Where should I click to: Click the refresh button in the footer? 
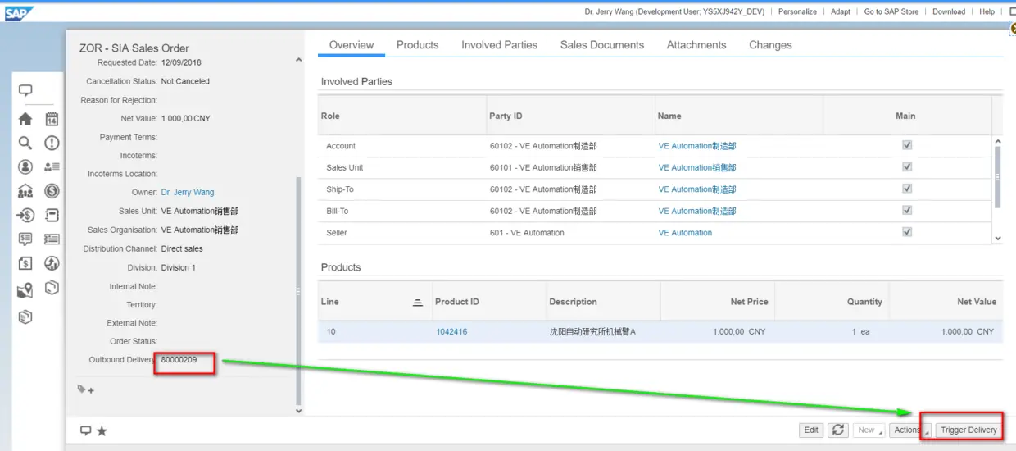click(837, 430)
